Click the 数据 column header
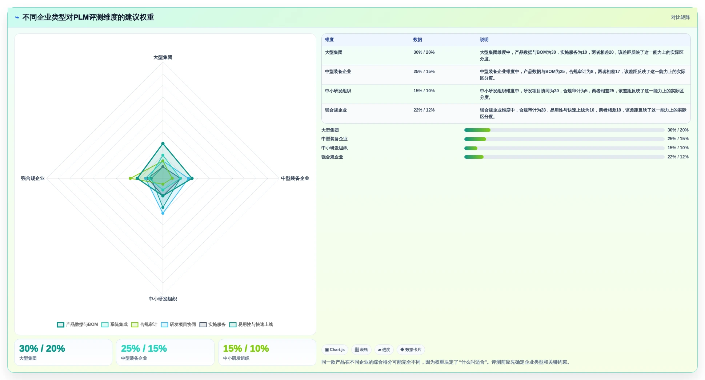This screenshot has height=380, width=705. tap(418, 40)
